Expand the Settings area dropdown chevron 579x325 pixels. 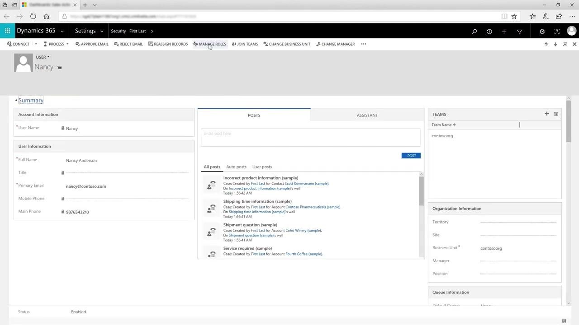click(102, 32)
